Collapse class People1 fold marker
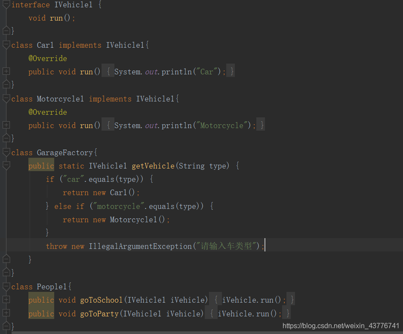This screenshot has height=334, width=403. (x=6, y=286)
